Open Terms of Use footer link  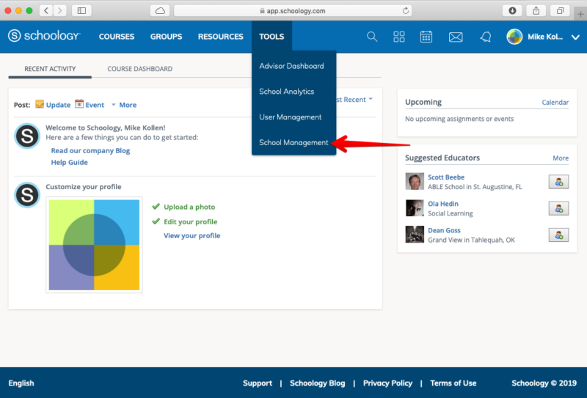453,383
